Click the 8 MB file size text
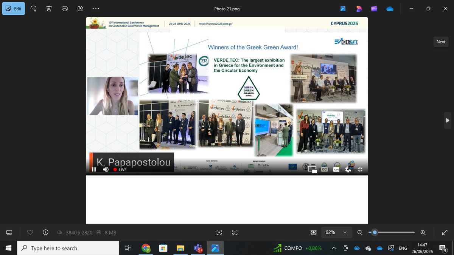 pos(110,233)
